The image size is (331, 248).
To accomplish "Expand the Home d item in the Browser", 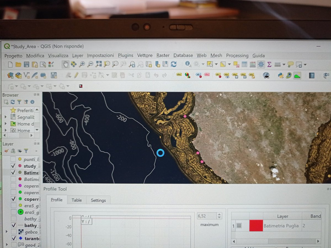I will click(x=6, y=124).
